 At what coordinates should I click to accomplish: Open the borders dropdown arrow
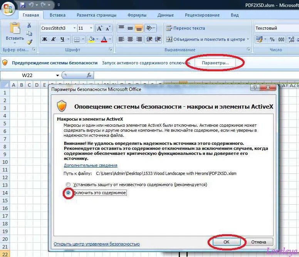coord(83,39)
